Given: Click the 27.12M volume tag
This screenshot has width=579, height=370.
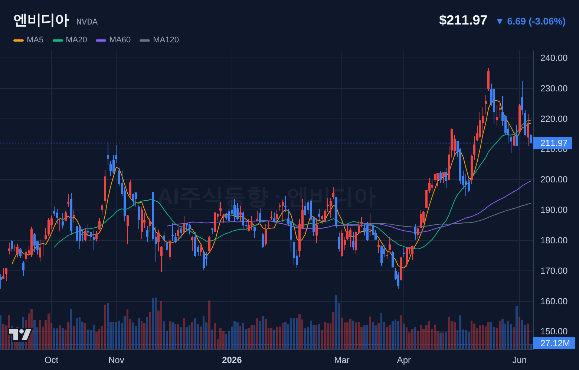Looking at the screenshot, I should point(554,343).
